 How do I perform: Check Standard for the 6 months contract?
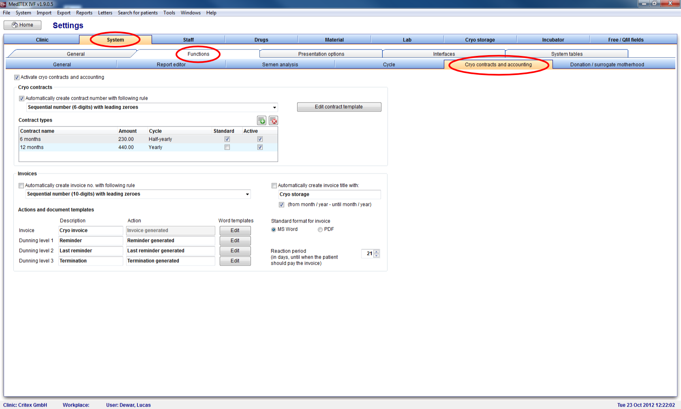click(x=227, y=139)
